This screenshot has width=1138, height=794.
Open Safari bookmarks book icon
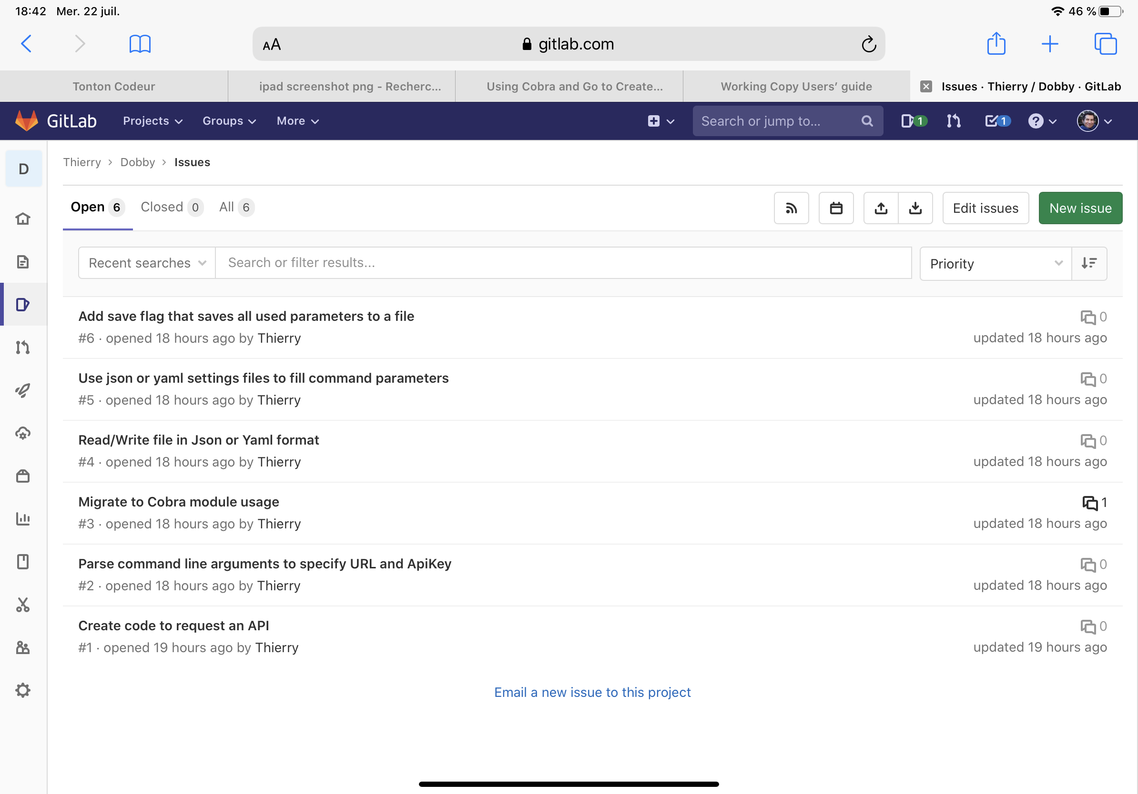tap(140, 44)
